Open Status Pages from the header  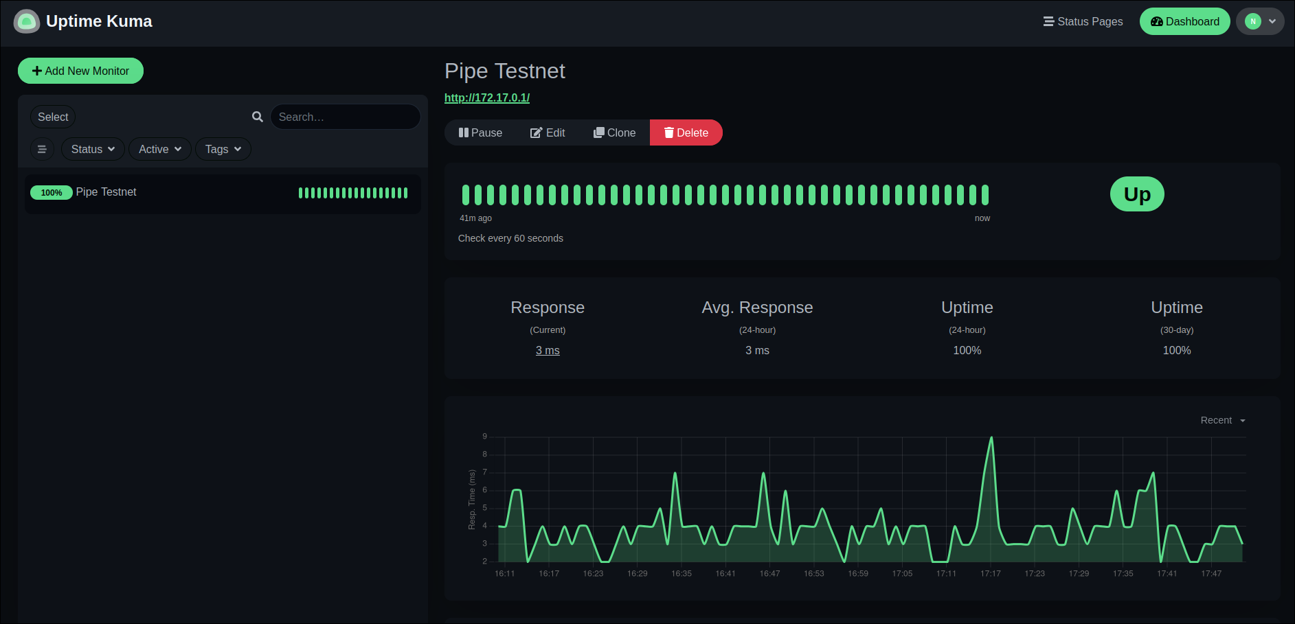pyautogui.click(x=1083, y=21)
